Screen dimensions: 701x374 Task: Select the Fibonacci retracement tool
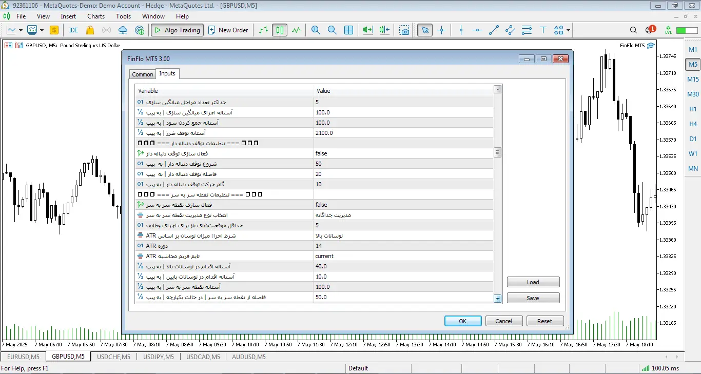[527, 30]
